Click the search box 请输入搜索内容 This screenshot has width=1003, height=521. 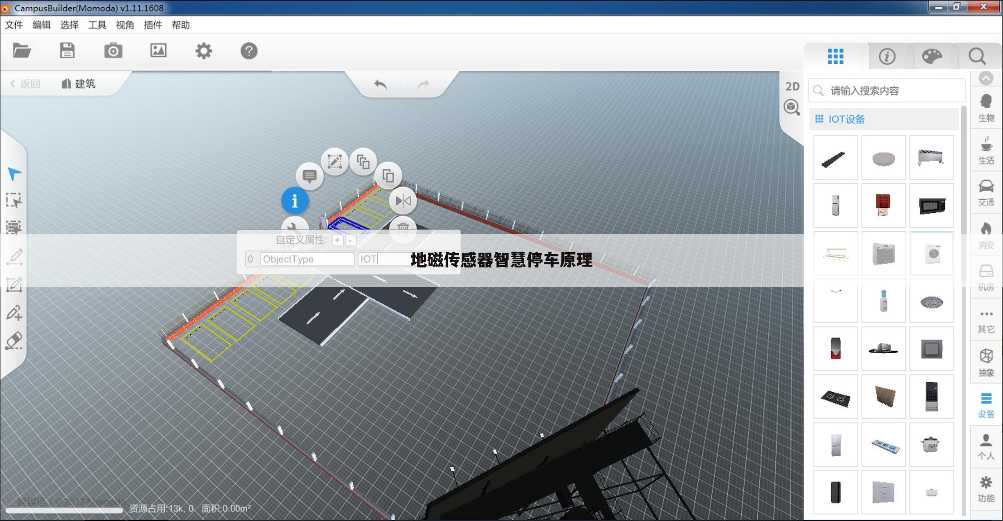click(x=887, y=91)
